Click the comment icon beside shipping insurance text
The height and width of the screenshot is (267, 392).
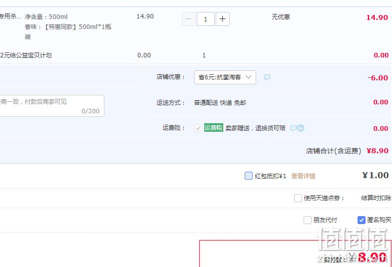point(294,128)
